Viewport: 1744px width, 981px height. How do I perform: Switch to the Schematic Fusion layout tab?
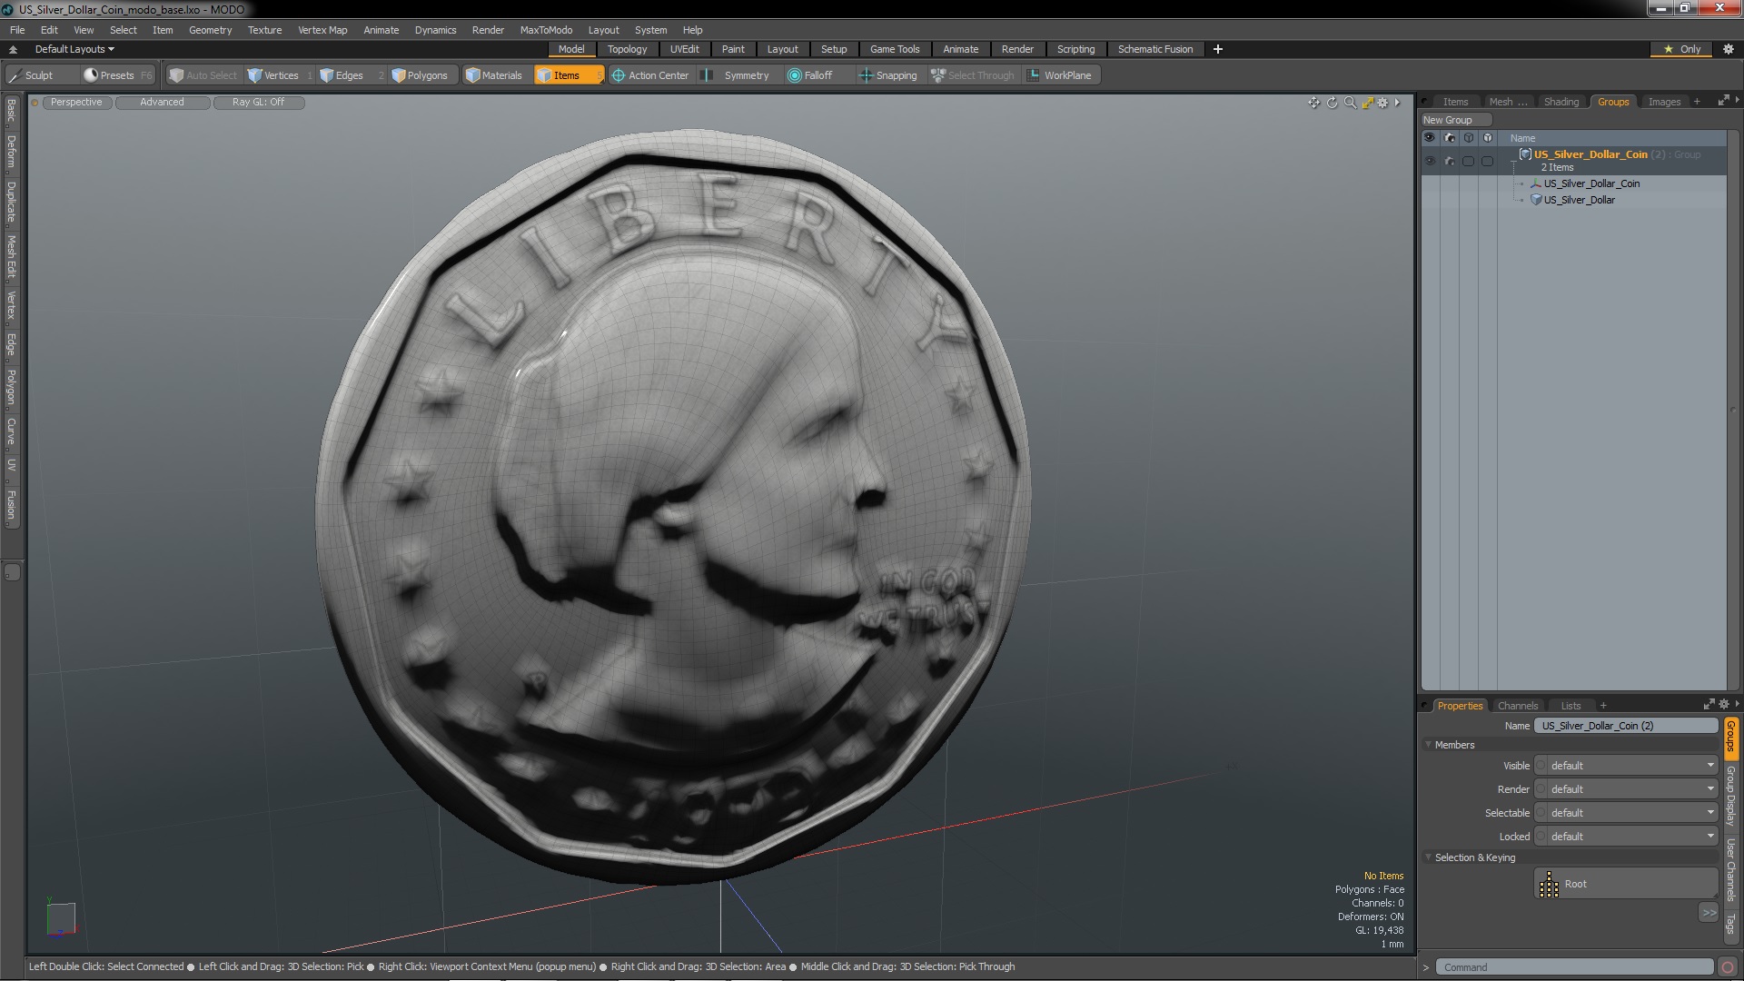click(x=1155, y=49)
